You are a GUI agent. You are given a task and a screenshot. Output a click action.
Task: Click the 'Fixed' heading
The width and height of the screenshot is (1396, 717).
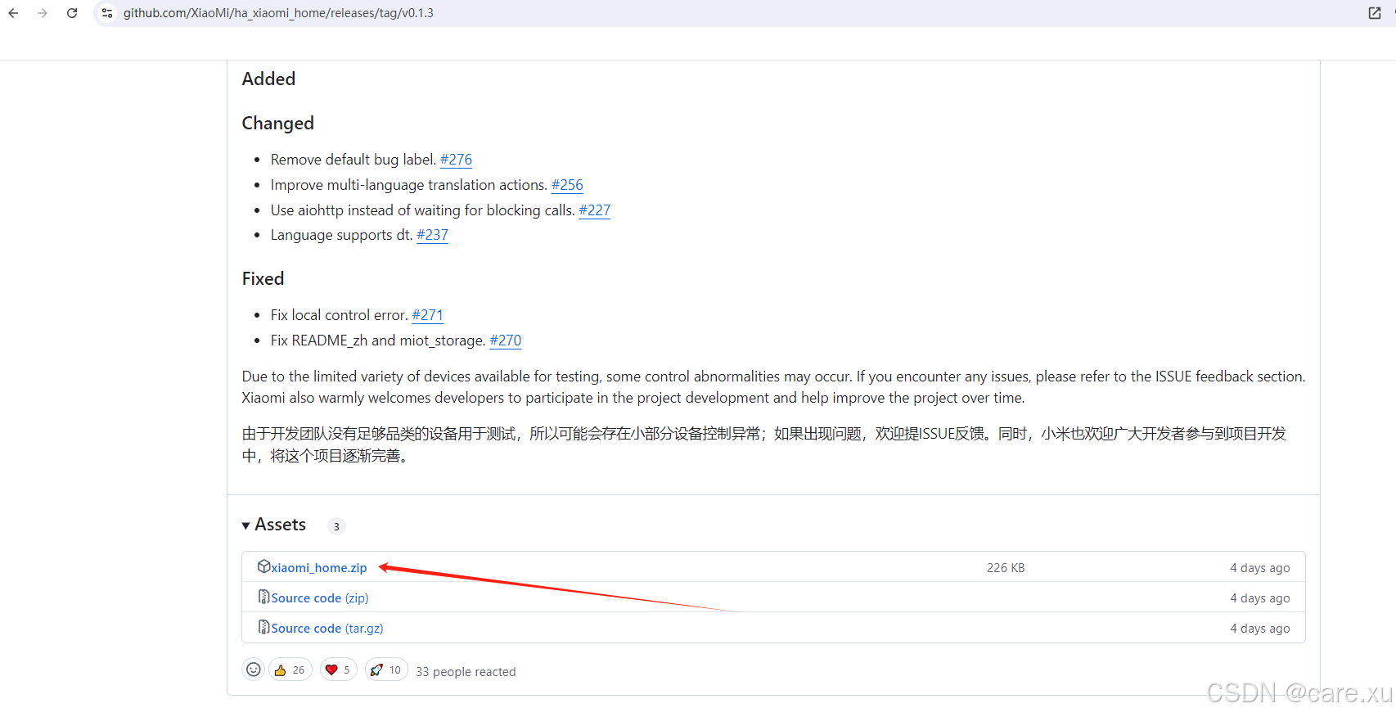pos(263,279)
